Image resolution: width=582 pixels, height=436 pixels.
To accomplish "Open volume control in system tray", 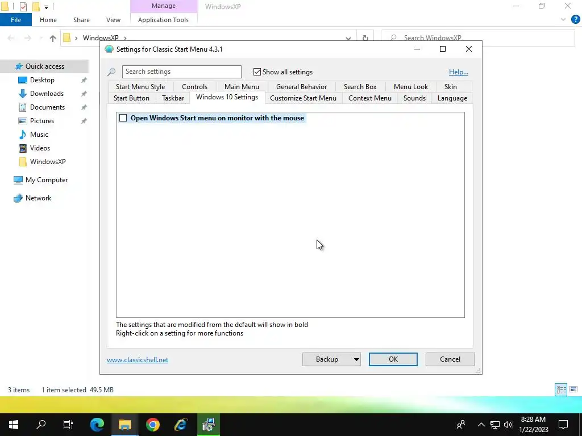I will (x=508, y=425).
